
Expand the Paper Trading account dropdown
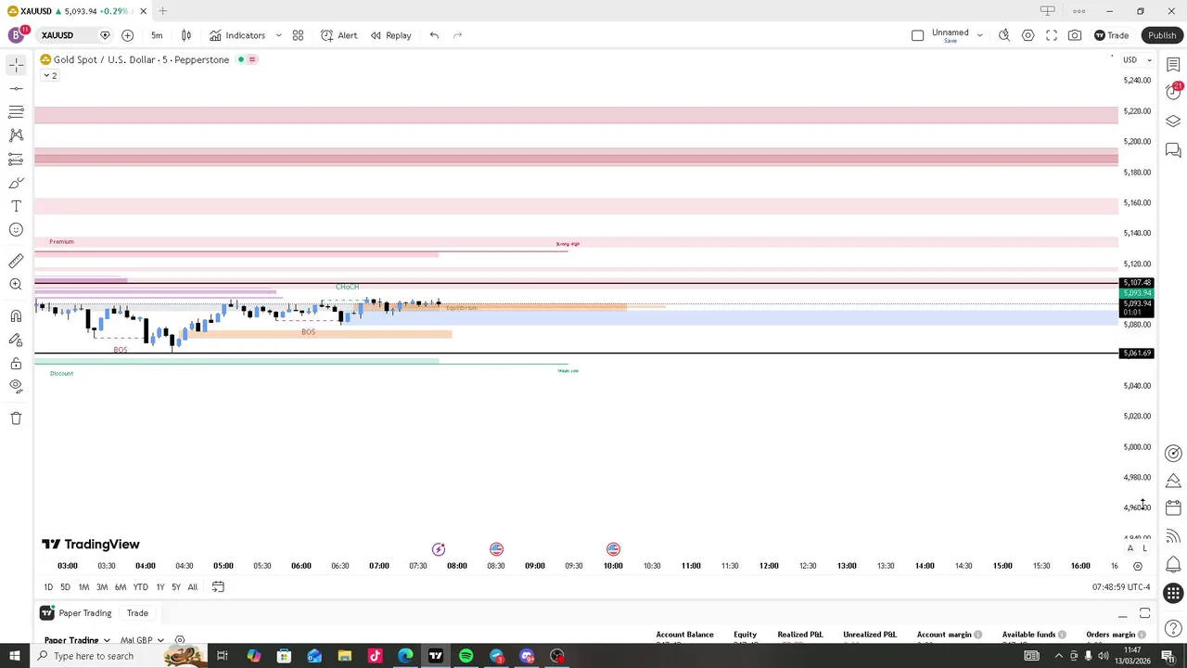pyautogui.click(x=78, y=640)
